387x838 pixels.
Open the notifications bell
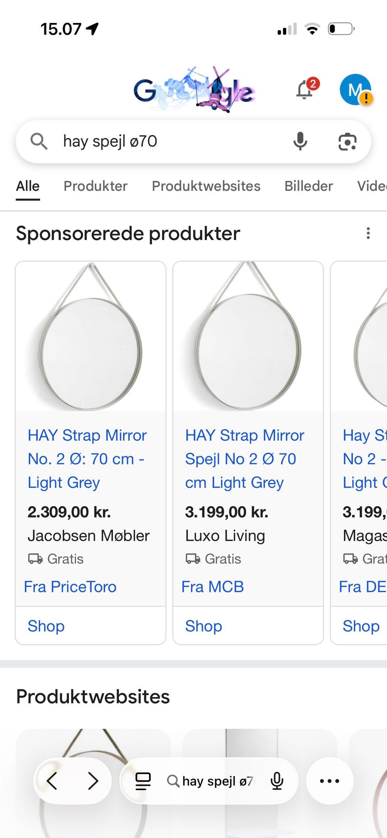coord(305,89)
